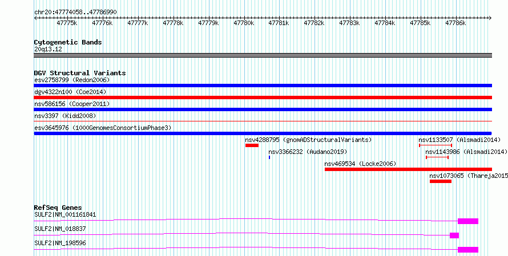Click the DGV Structural Variants track heading
This screenshot has height=256, width=508.
tap(80, 73)
